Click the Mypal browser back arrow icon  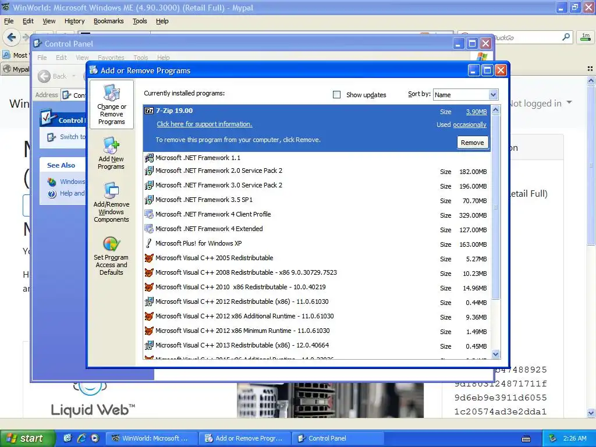[11, 37]
